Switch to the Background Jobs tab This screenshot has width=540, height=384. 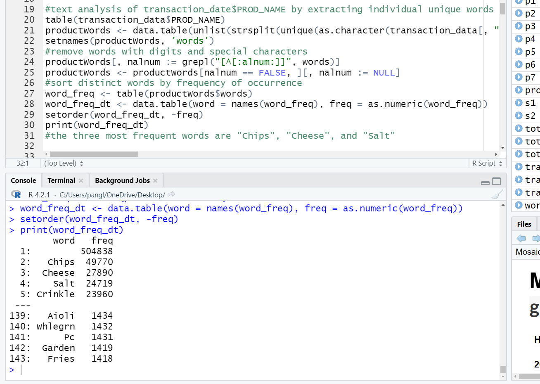(122, 180)
